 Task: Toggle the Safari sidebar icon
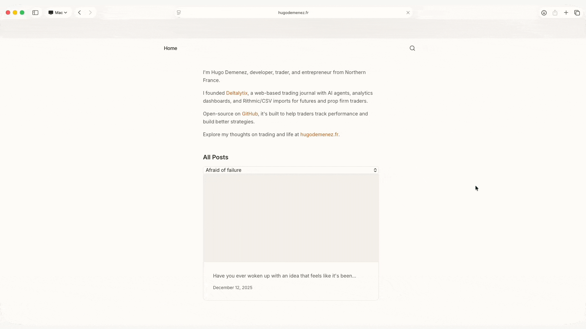[35, 12]
